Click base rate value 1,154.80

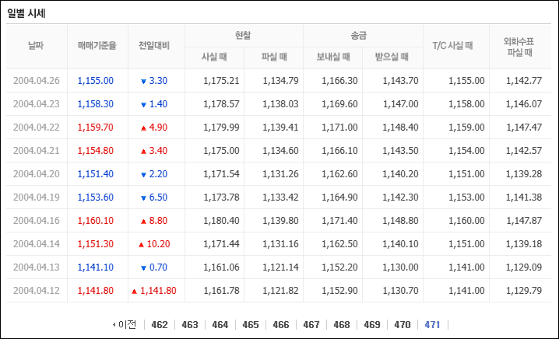[x=96, y=151]
